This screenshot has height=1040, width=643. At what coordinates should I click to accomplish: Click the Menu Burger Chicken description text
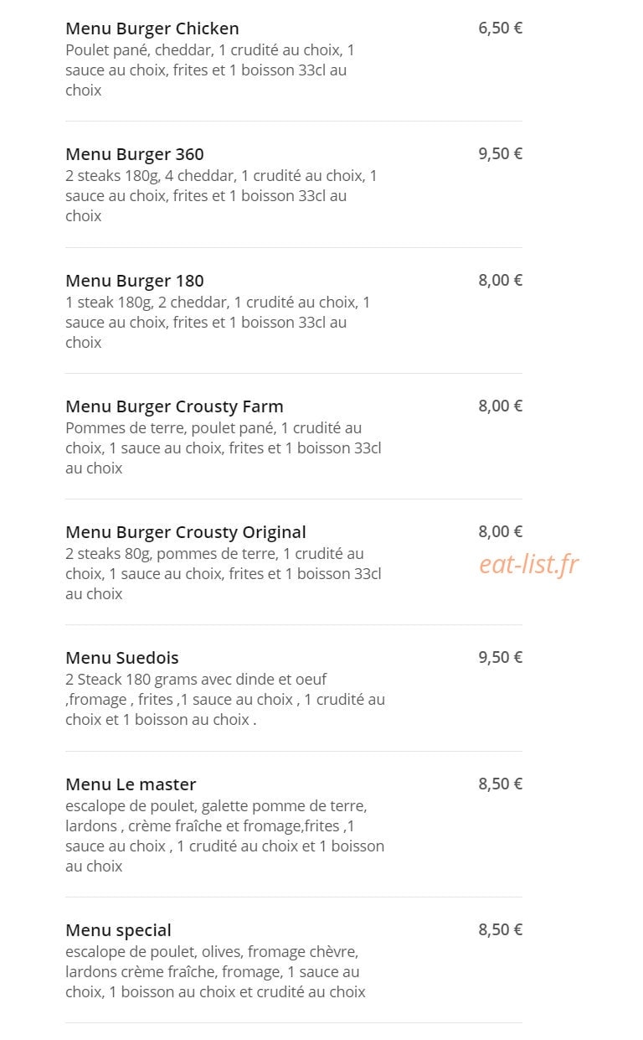point(210,70)
